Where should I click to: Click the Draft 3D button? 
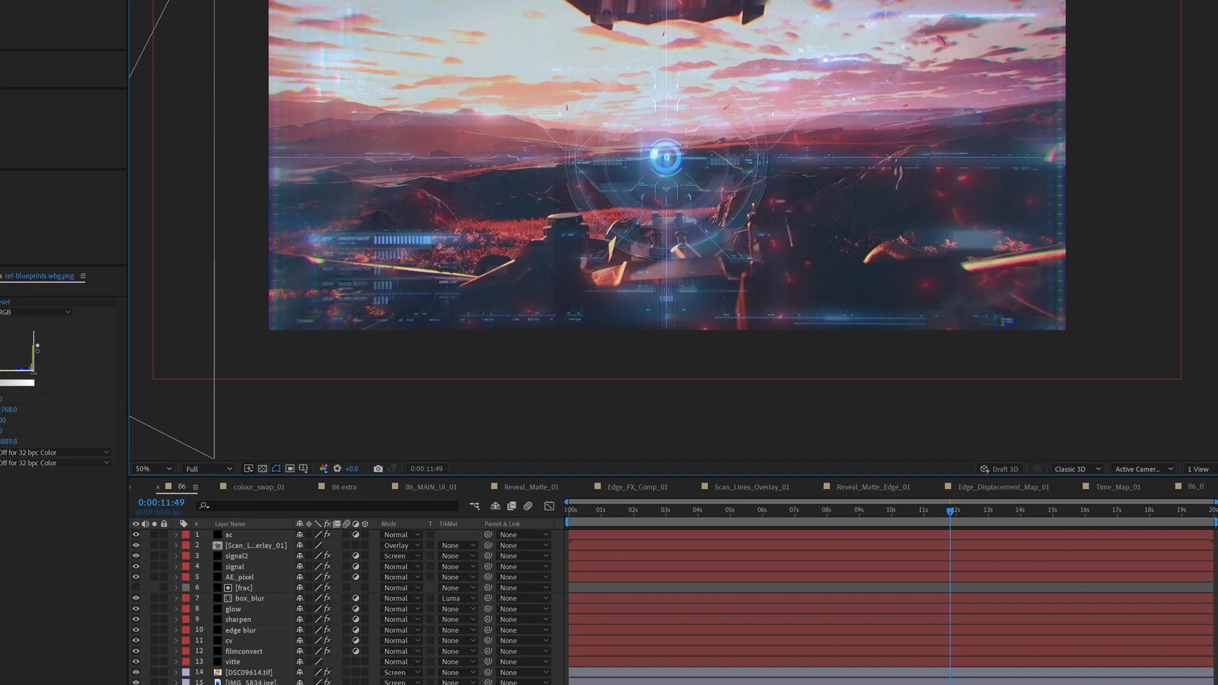point(999,469)
